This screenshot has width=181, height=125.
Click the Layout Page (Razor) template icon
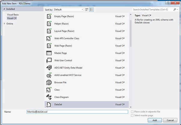(x=49, y=31)
